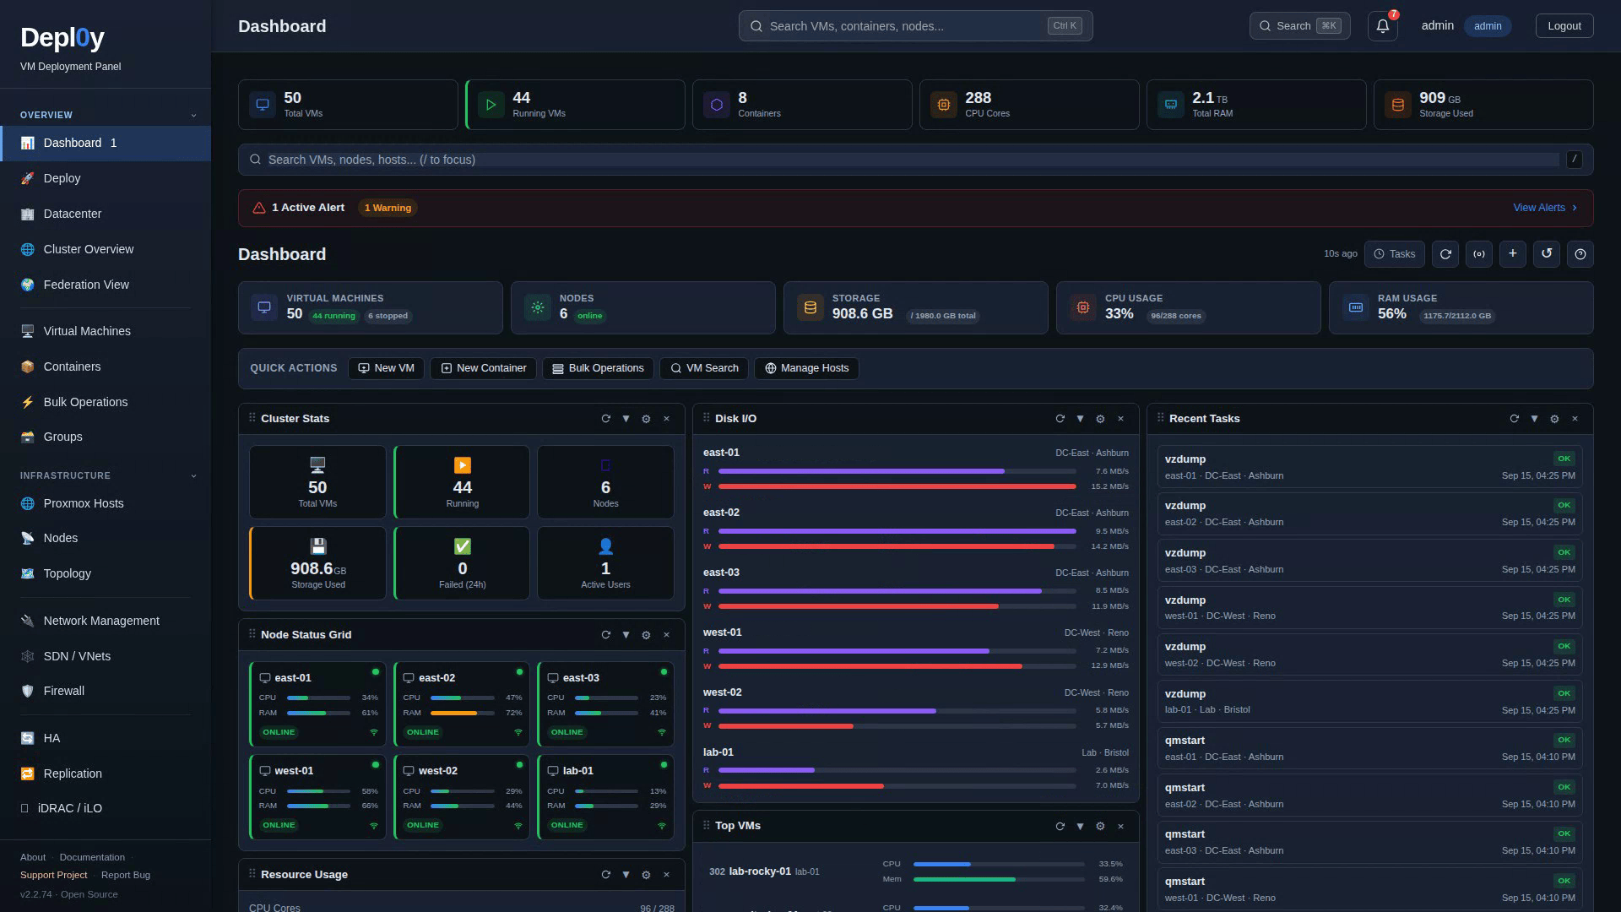Refresh the Recent Tasks panel
The image size is (1621, 912).
[x=1514, y=419]
